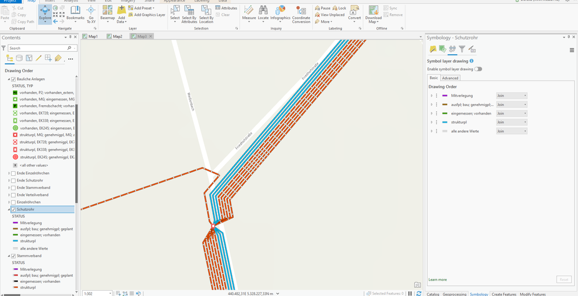Open Join dropdown for Mitverlegung
The height and width of the screenshot is (296, 578).
[511, 96]
